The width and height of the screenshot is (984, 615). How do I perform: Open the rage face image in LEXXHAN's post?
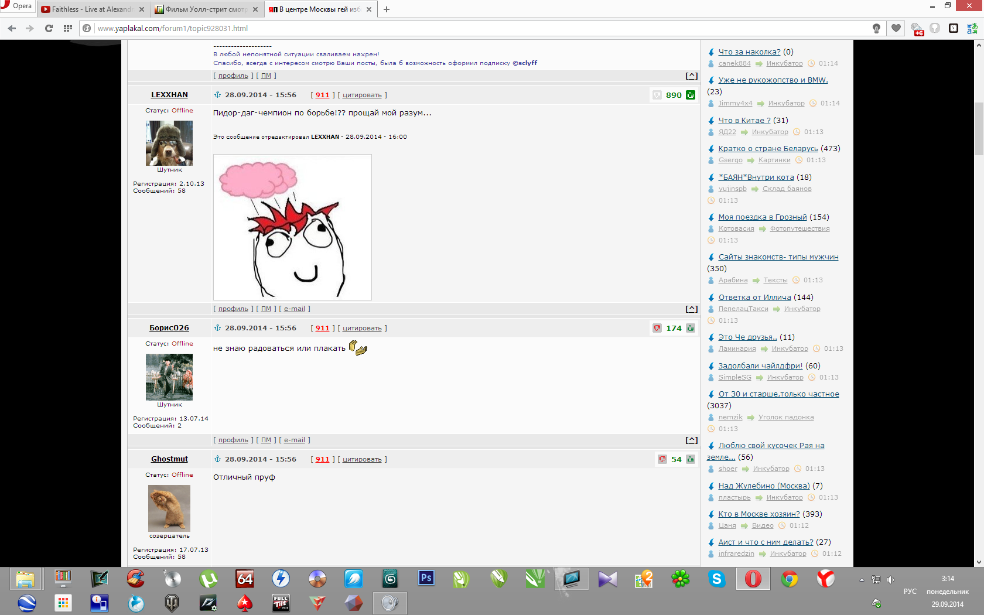pyautogui.click(x=292, y=227)
